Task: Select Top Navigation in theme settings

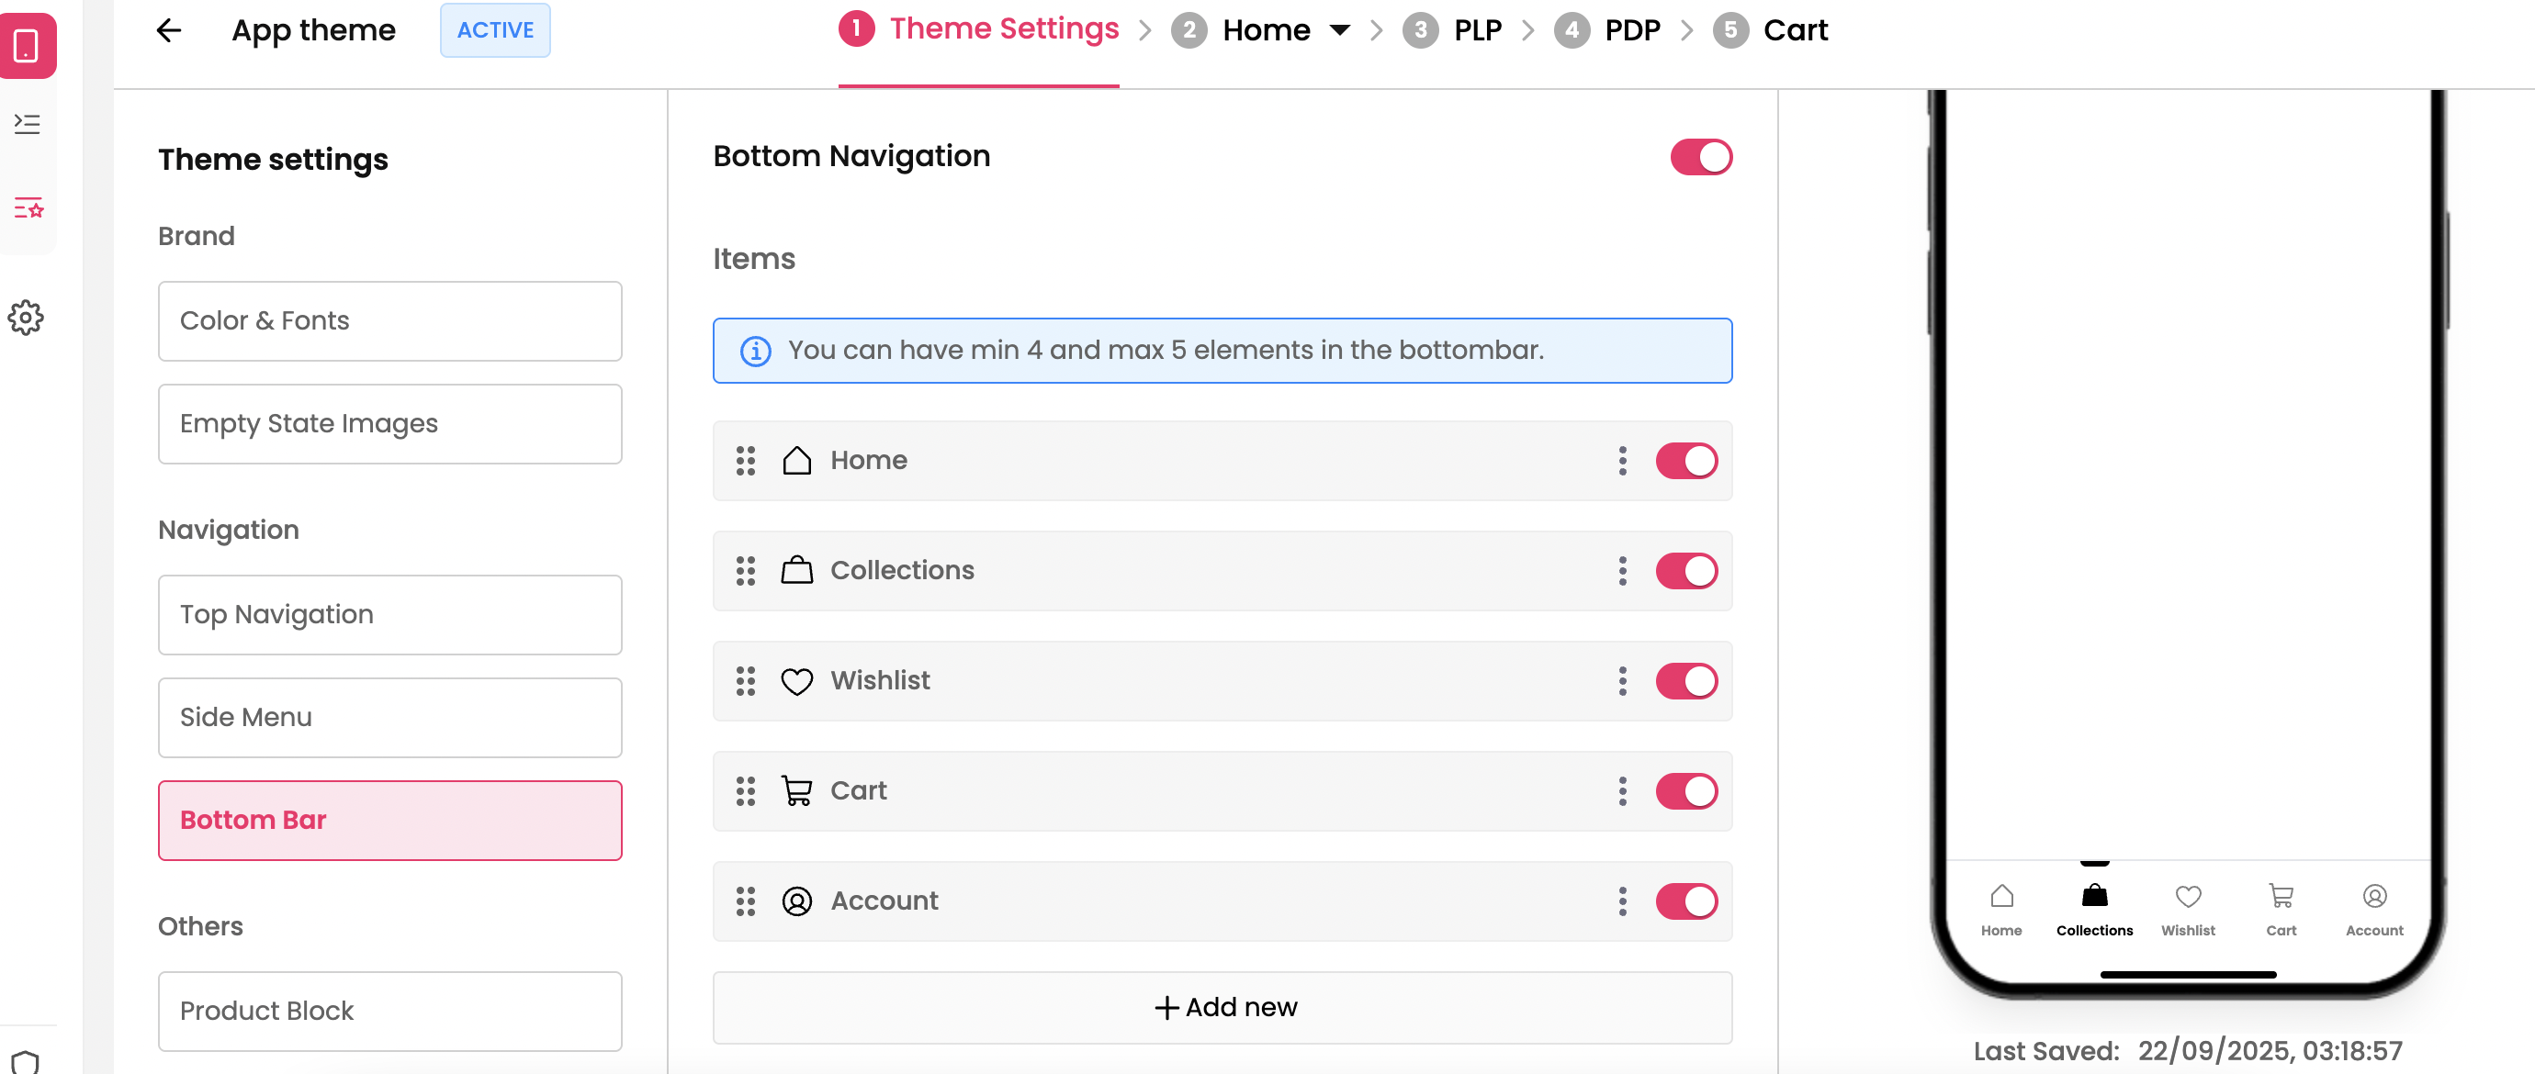Action: [x=389, y=615]
